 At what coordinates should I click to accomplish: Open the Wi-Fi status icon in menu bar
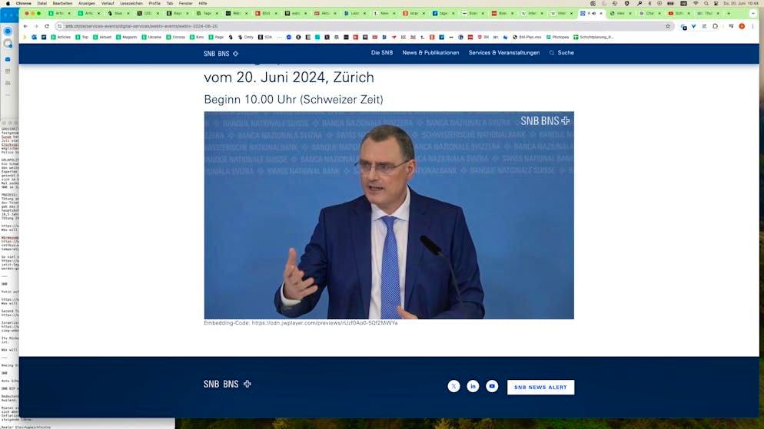tap(696, 3)
